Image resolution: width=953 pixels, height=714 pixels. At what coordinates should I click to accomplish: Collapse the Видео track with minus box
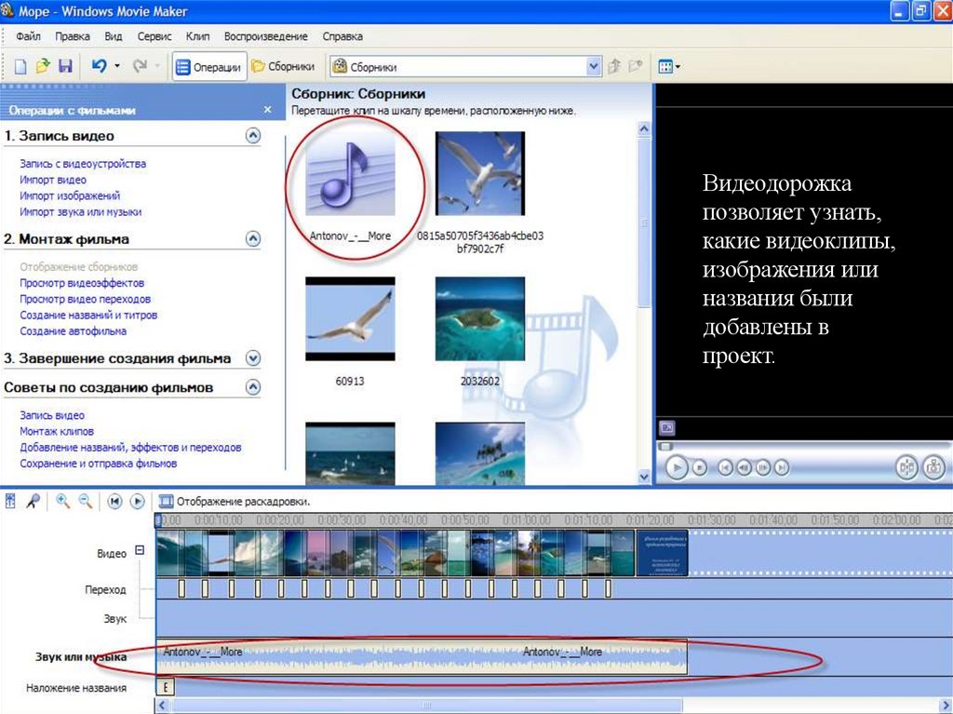[140, 550]
